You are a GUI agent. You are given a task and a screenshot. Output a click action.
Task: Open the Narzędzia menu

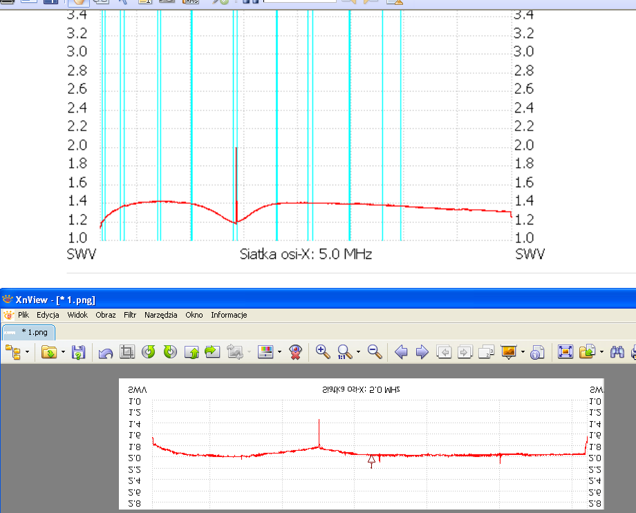160,315
